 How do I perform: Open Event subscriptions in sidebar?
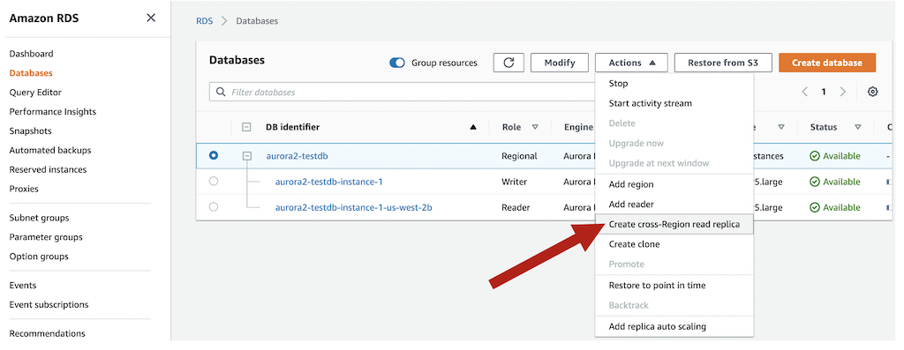pos(49,304)
